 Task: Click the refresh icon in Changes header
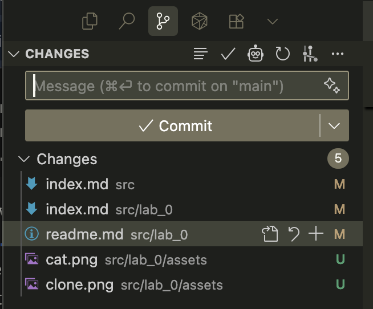pos(283,54)
